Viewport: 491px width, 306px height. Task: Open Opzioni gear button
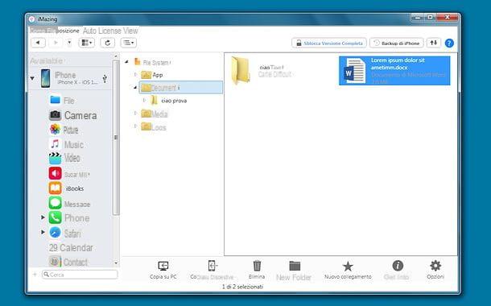pos(435,270)
